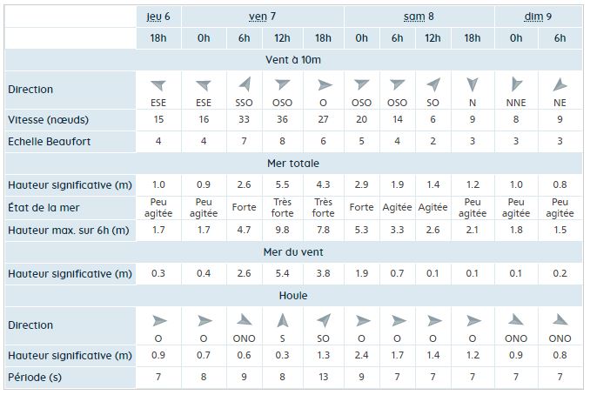590x395 pixels.
Task: Click the sam 8 day header
Action: tap(419, 17)
